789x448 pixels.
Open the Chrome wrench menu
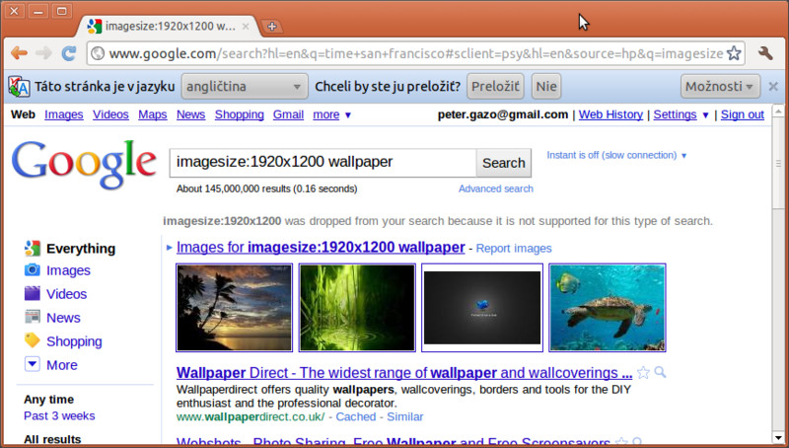pos(766,53)
